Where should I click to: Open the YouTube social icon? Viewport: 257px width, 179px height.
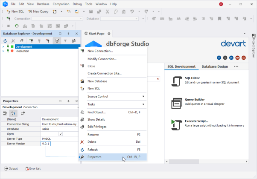[237, 58]
